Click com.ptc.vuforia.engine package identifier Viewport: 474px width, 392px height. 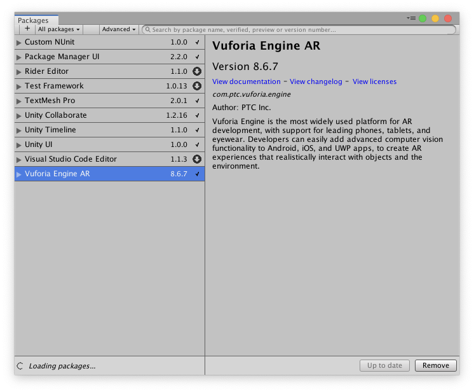click(x=252, y=94)
